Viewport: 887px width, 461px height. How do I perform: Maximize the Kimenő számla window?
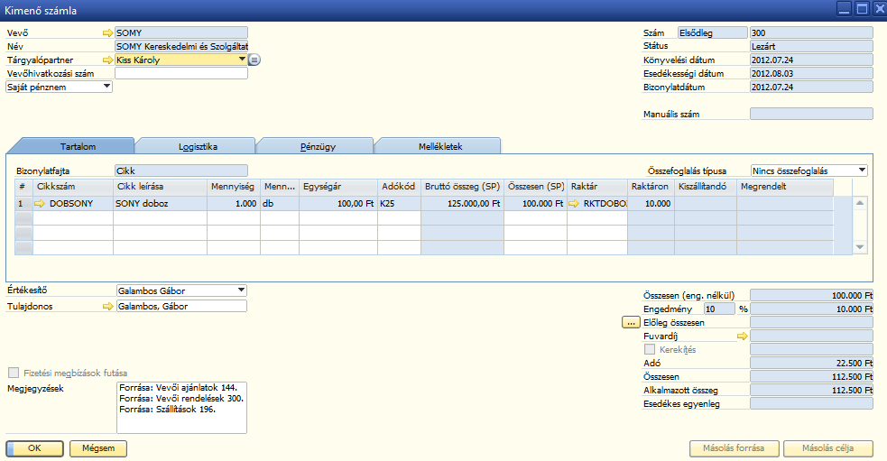pos(862,8)
